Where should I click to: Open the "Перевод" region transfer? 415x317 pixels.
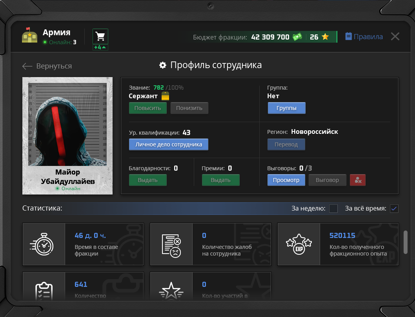coord(286,144)
